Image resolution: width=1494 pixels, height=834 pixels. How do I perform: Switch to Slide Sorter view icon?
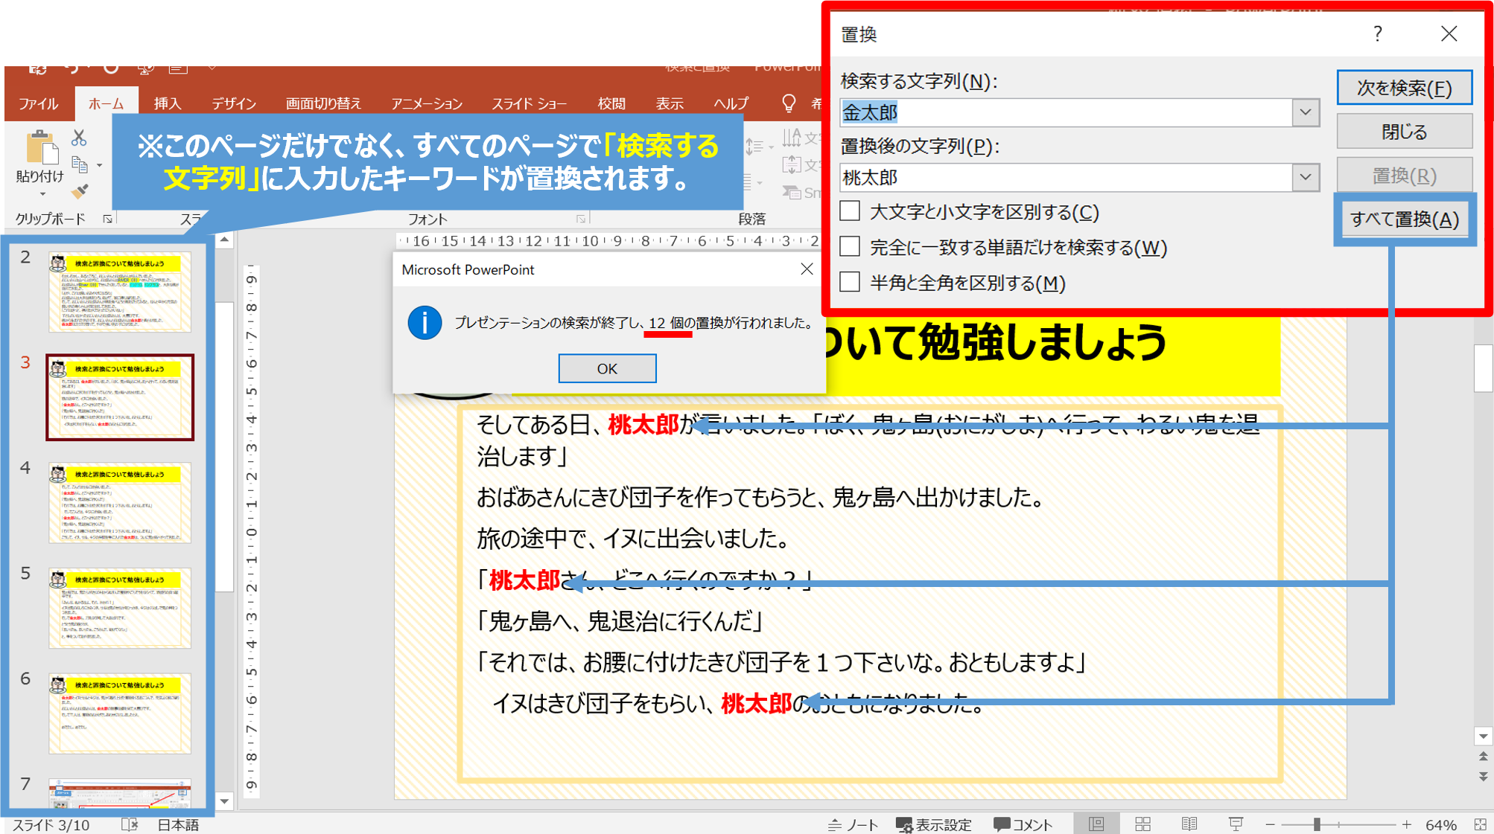tap(1142, 824)
